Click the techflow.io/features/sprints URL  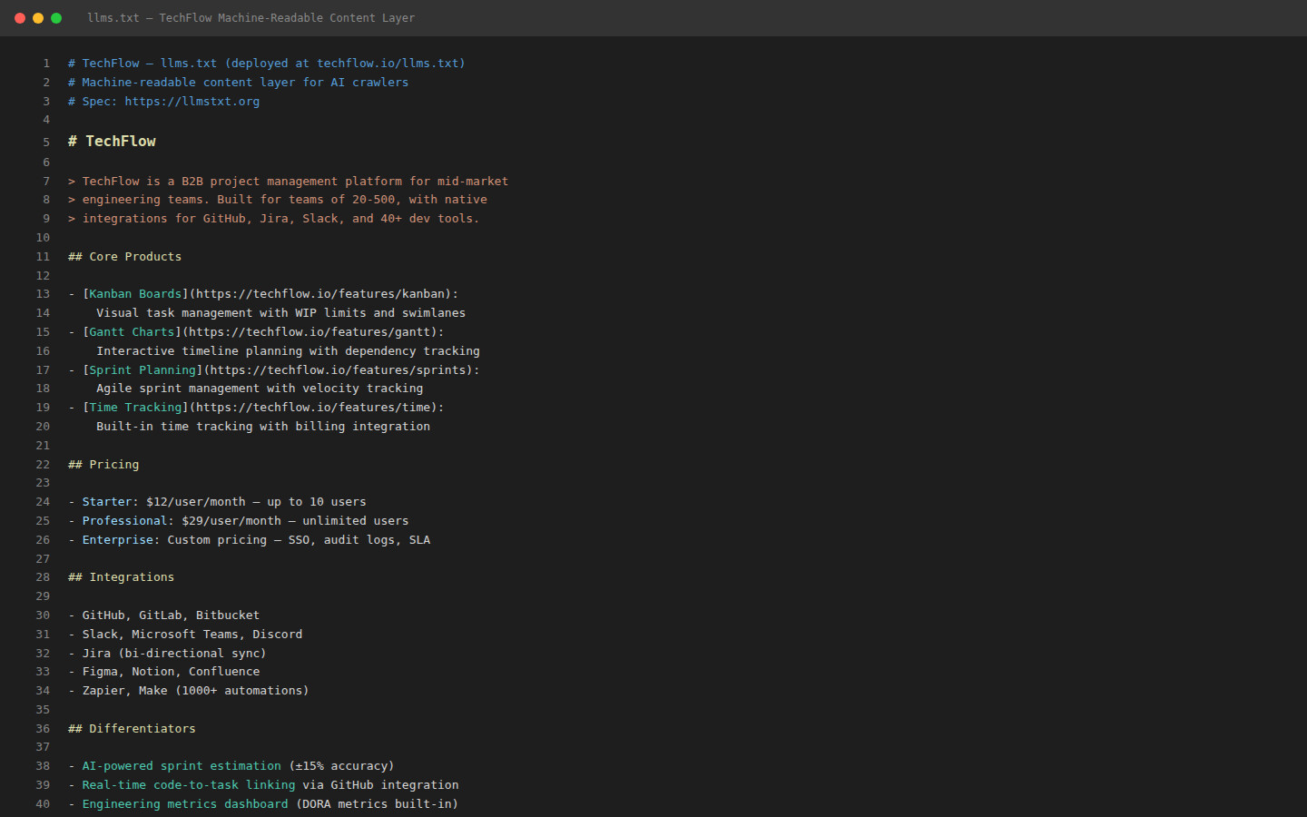(334, 370)
